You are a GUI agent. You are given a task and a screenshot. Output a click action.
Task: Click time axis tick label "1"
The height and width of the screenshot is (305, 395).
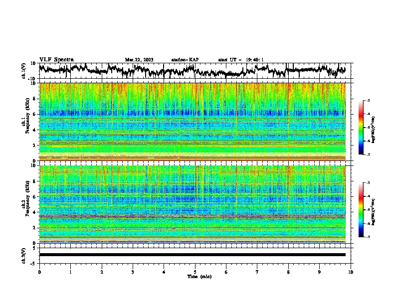(x=70, y=272)
